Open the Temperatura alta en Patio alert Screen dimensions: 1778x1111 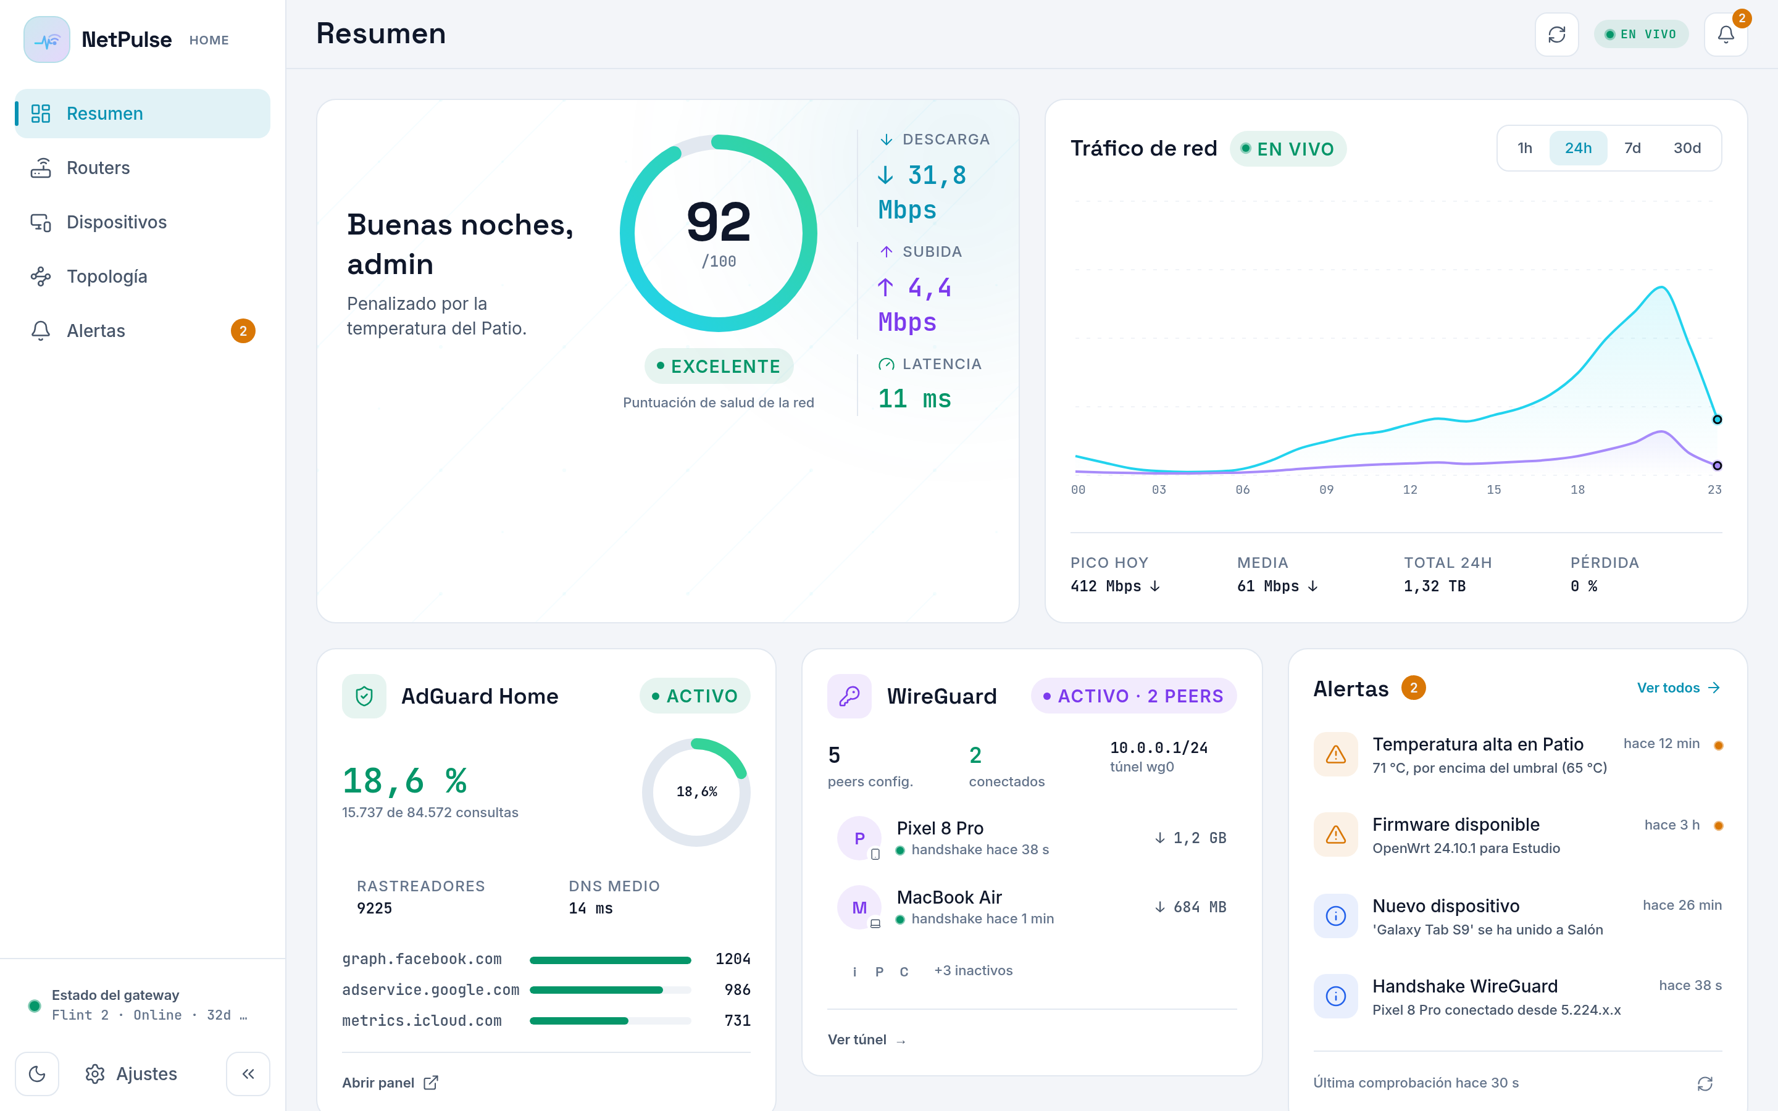click(1518, 755)
